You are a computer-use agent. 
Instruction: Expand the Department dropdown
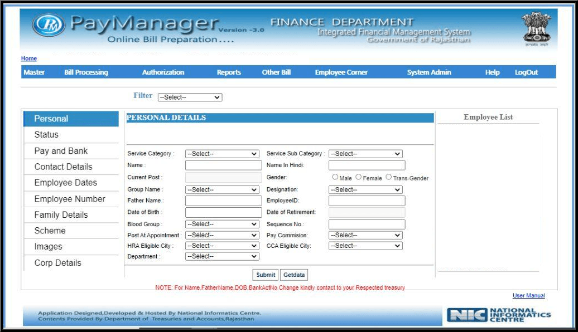222,257
